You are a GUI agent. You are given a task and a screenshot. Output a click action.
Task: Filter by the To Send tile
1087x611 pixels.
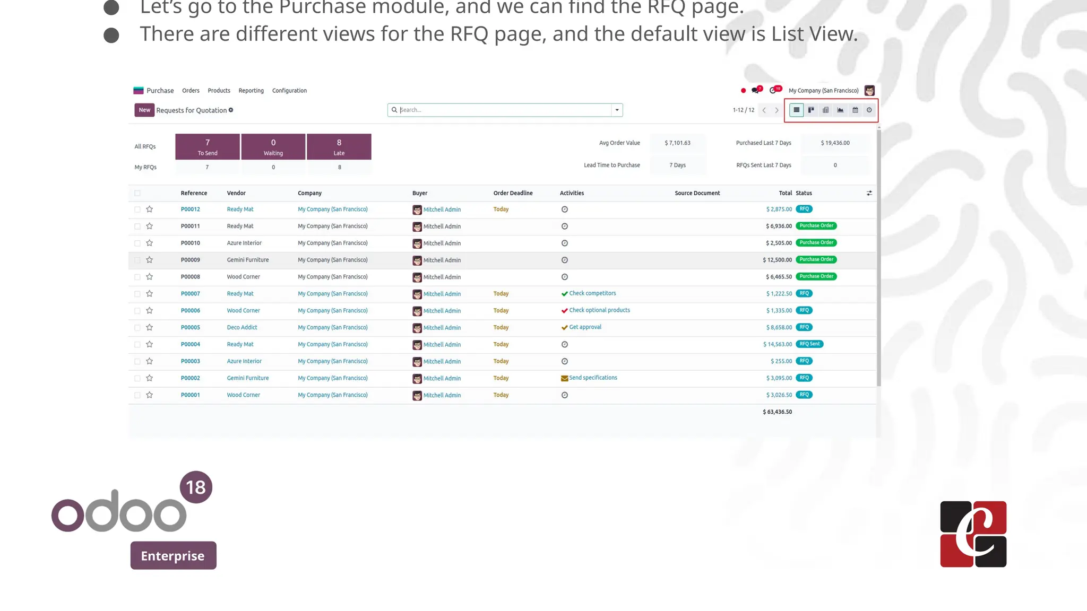pos(208,147)
